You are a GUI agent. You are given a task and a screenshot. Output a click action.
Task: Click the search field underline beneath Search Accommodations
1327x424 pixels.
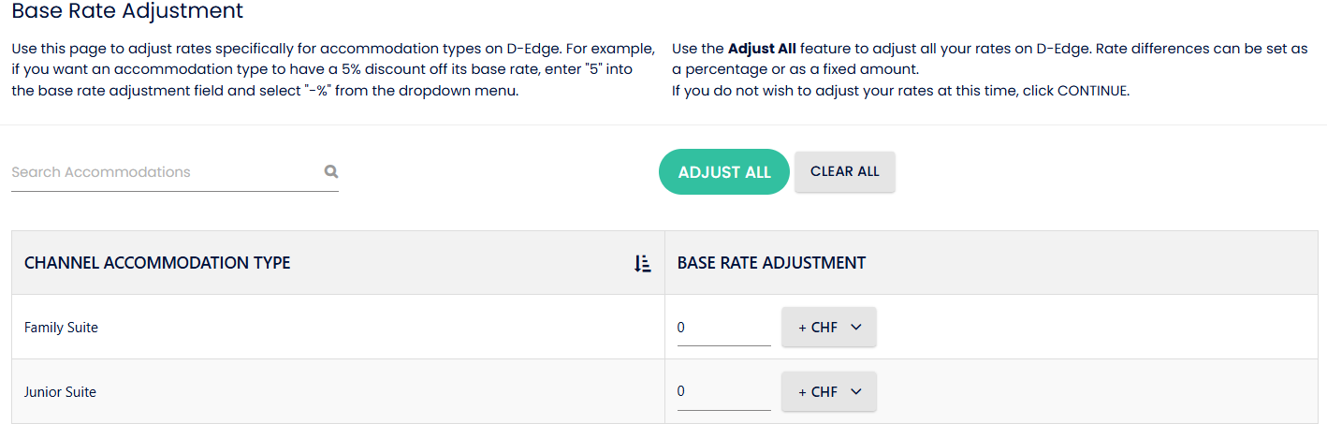pyautogui.click(x=174, y=191)
